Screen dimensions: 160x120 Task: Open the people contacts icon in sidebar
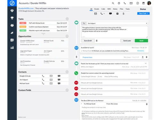click(x=12, y=25)
